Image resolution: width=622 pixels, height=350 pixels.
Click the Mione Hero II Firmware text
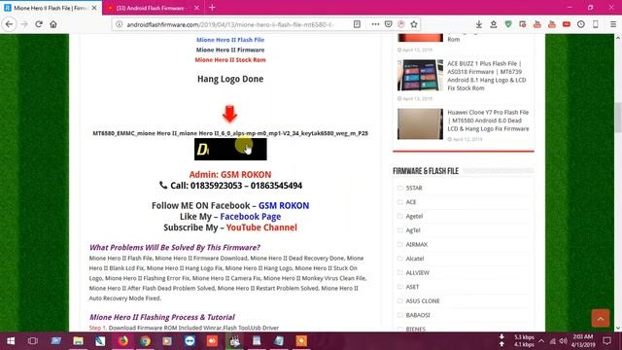click(230, 50)
